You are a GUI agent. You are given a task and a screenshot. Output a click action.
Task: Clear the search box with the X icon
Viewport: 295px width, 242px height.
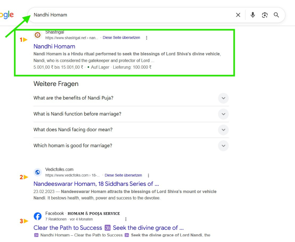tap(238, 15)
